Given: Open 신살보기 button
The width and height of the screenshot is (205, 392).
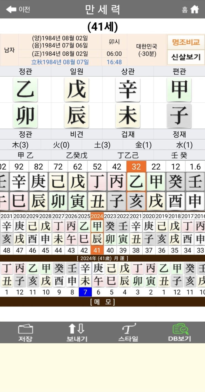Looking at the screenshot, I should point(186,57).
